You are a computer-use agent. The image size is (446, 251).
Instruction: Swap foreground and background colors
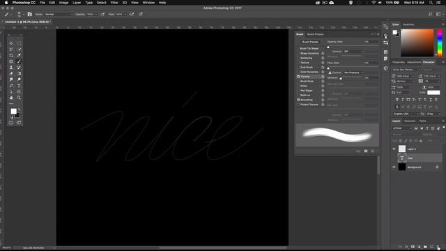(20, 109)
